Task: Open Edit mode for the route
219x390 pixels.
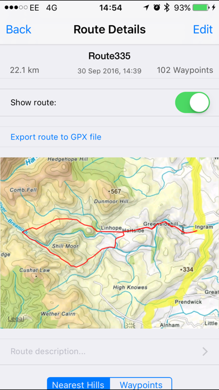Action: [x=203, y=29]
